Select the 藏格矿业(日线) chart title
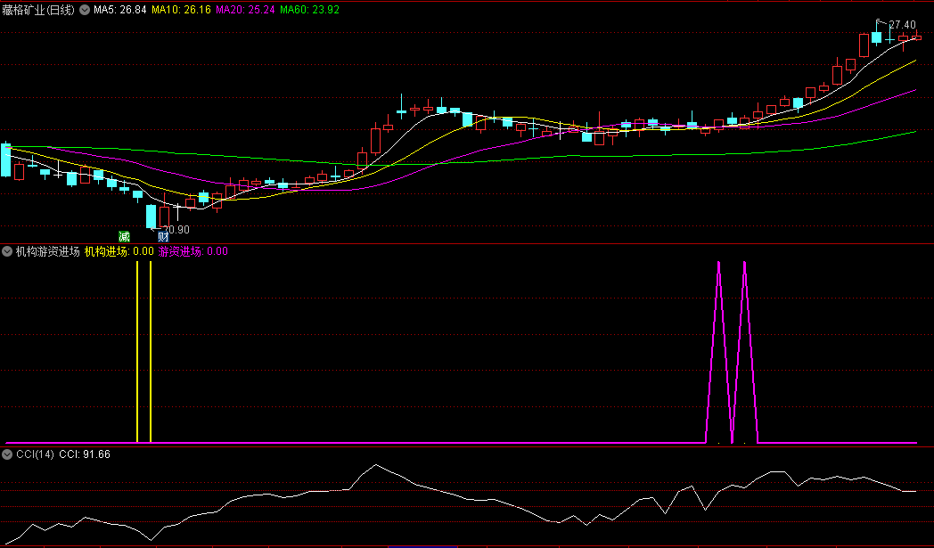This screenshot has width=934, height=548. coord(38,10)
